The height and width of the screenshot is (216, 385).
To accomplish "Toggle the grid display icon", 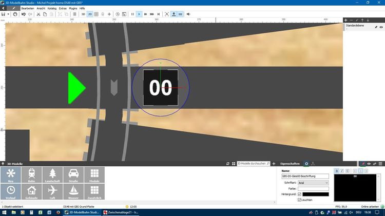I will pyautogui.click(x=97, y=14).
